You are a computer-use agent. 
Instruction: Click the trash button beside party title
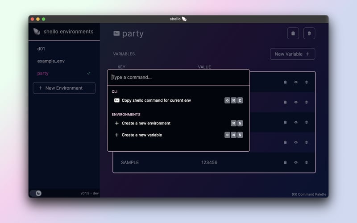pos(309,33)
